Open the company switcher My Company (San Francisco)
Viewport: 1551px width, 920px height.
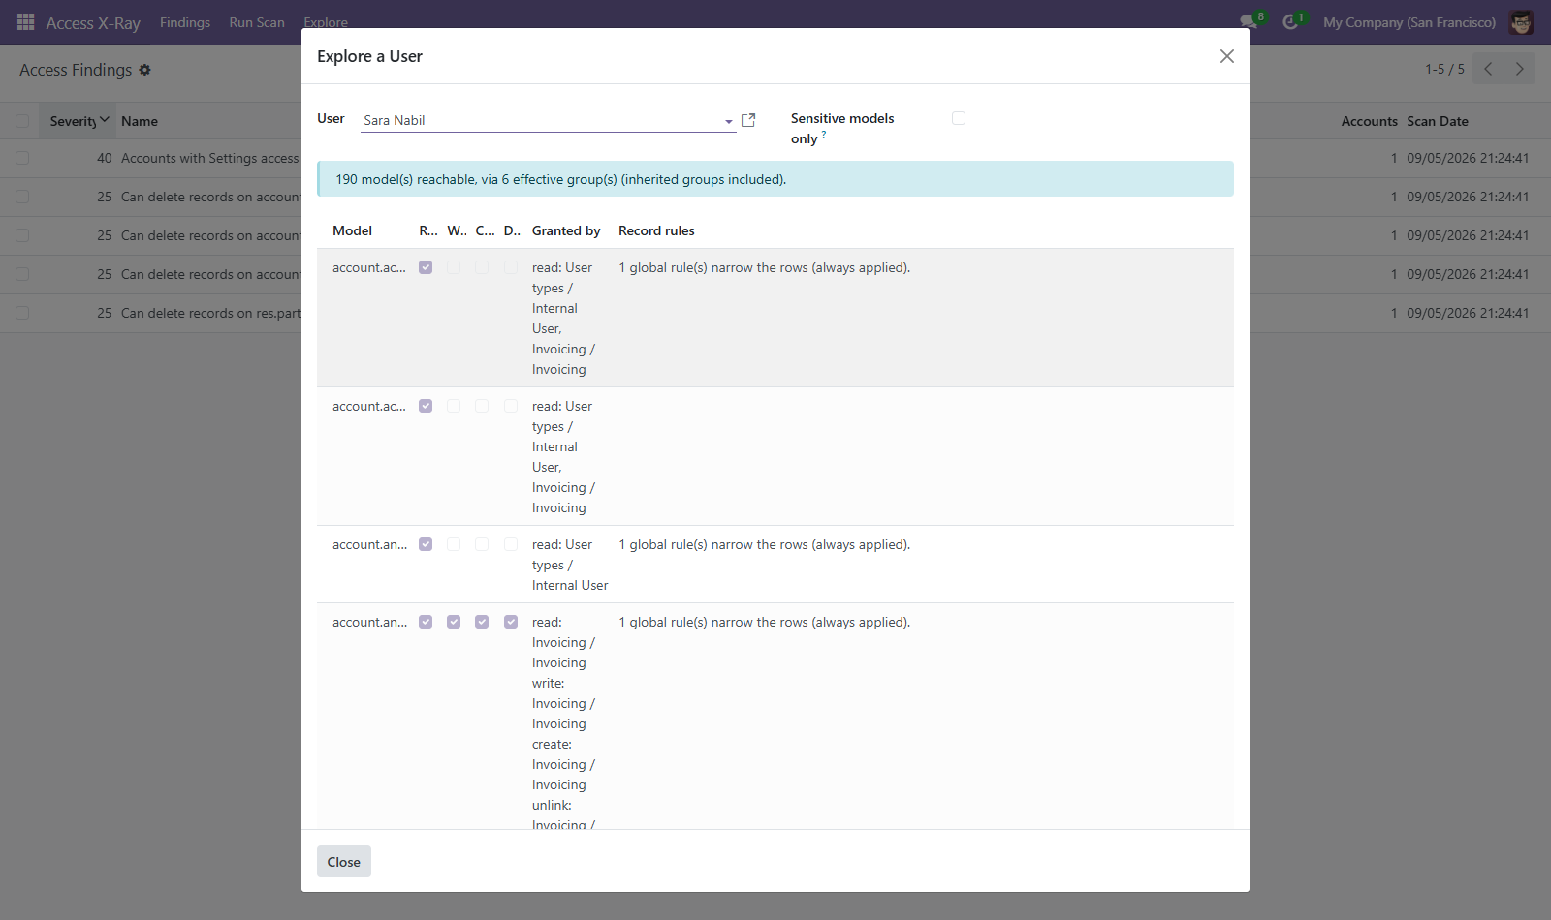(x=1409, y=22)
